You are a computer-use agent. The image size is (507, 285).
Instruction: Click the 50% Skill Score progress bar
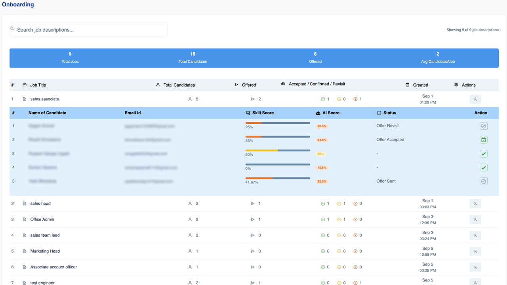[x=277, y=151]
